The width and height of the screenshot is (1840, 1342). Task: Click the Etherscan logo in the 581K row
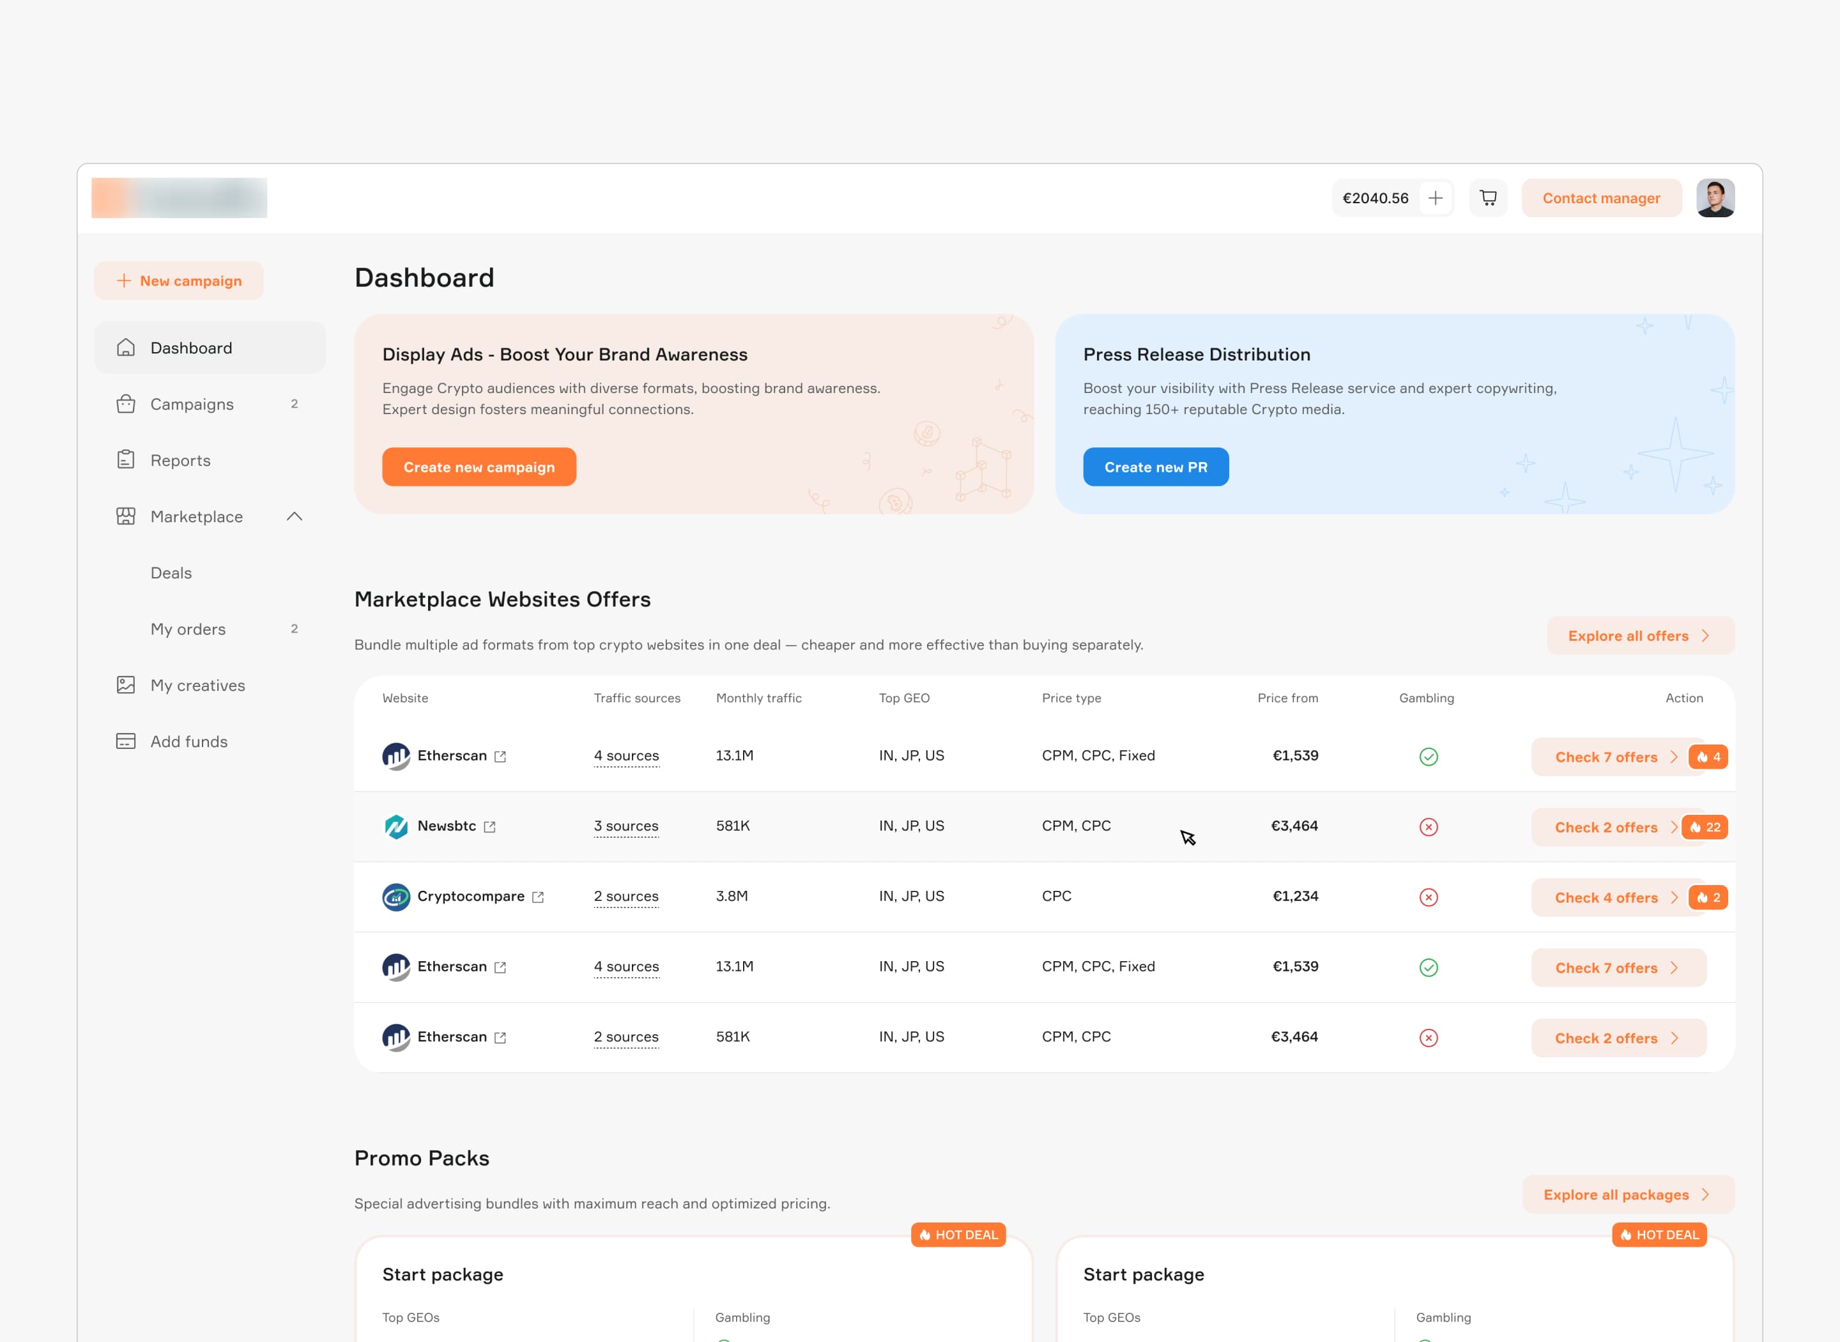[396, 1037]
